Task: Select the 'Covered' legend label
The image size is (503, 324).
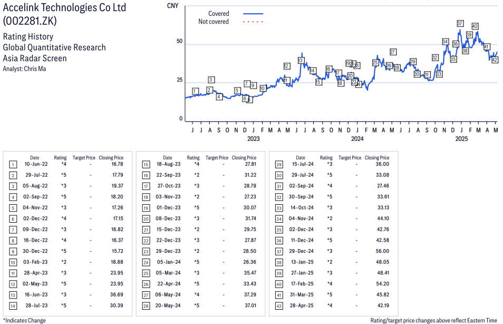Action: (x=218, y=14)
